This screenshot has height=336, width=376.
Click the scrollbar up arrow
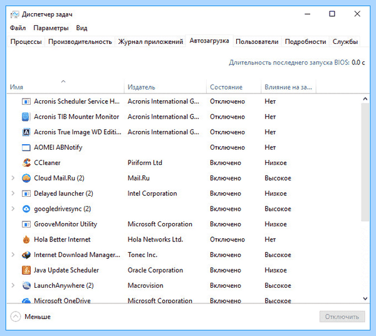(365, 98)
